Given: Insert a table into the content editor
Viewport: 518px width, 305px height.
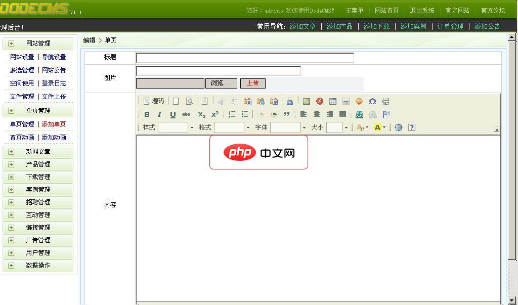Looking at the screenshot, I should pyautogui.click(x=332, y=101).
